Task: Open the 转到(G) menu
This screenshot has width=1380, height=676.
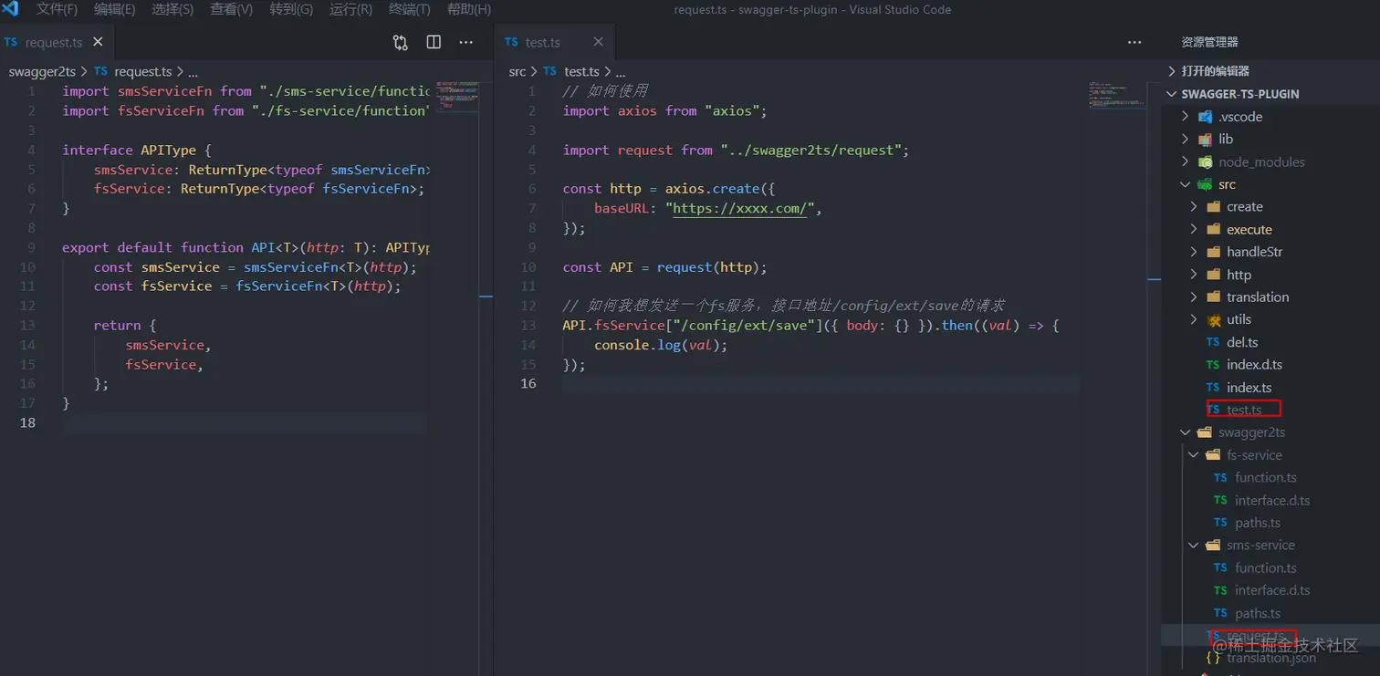Action: tap(291, 10)
